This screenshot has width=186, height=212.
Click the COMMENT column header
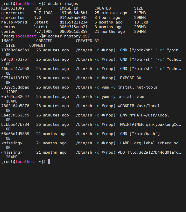coord(37,45)
